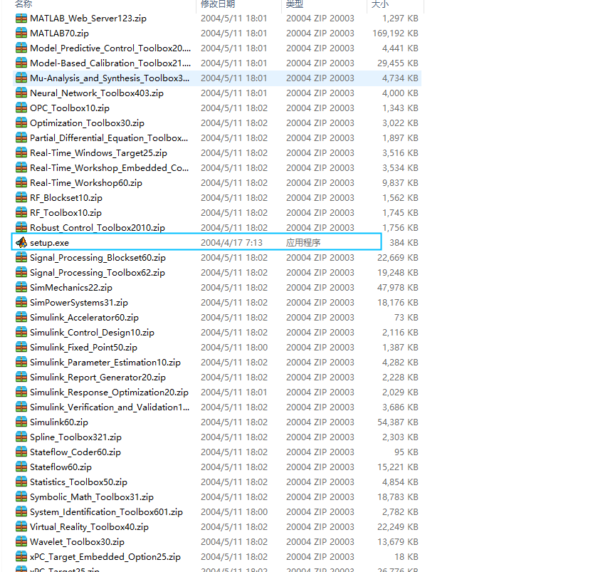Click the 15,221 KB size value
The width and height of the screenshot is (593, 572).
(398, 467)
